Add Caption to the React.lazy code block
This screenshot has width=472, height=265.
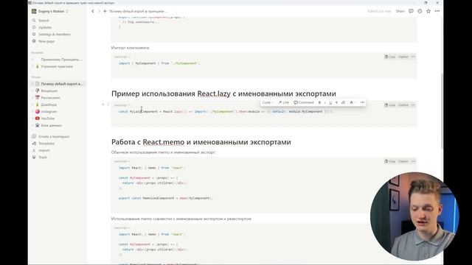pos(403,105)
